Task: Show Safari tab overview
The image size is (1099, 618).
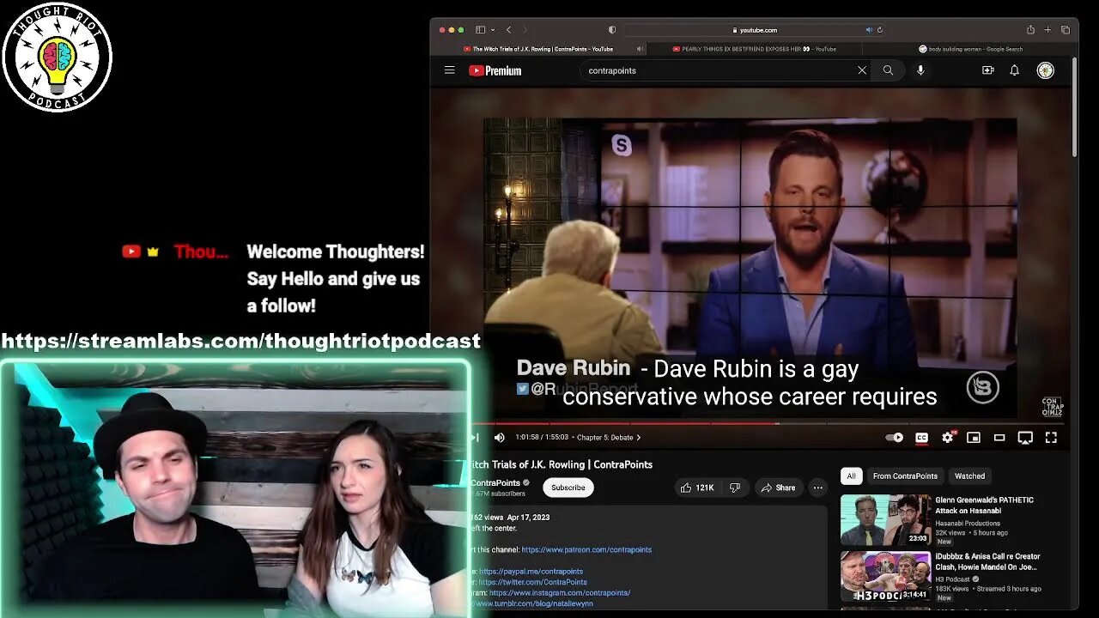Action: 1066,30
